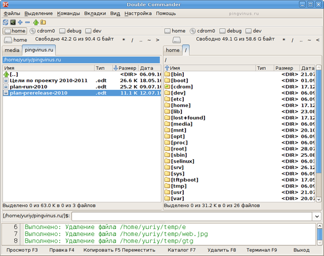The height and width of the screenshot is (256, 324).
Task: Click Просмотр F3 button
Action: 22,250
